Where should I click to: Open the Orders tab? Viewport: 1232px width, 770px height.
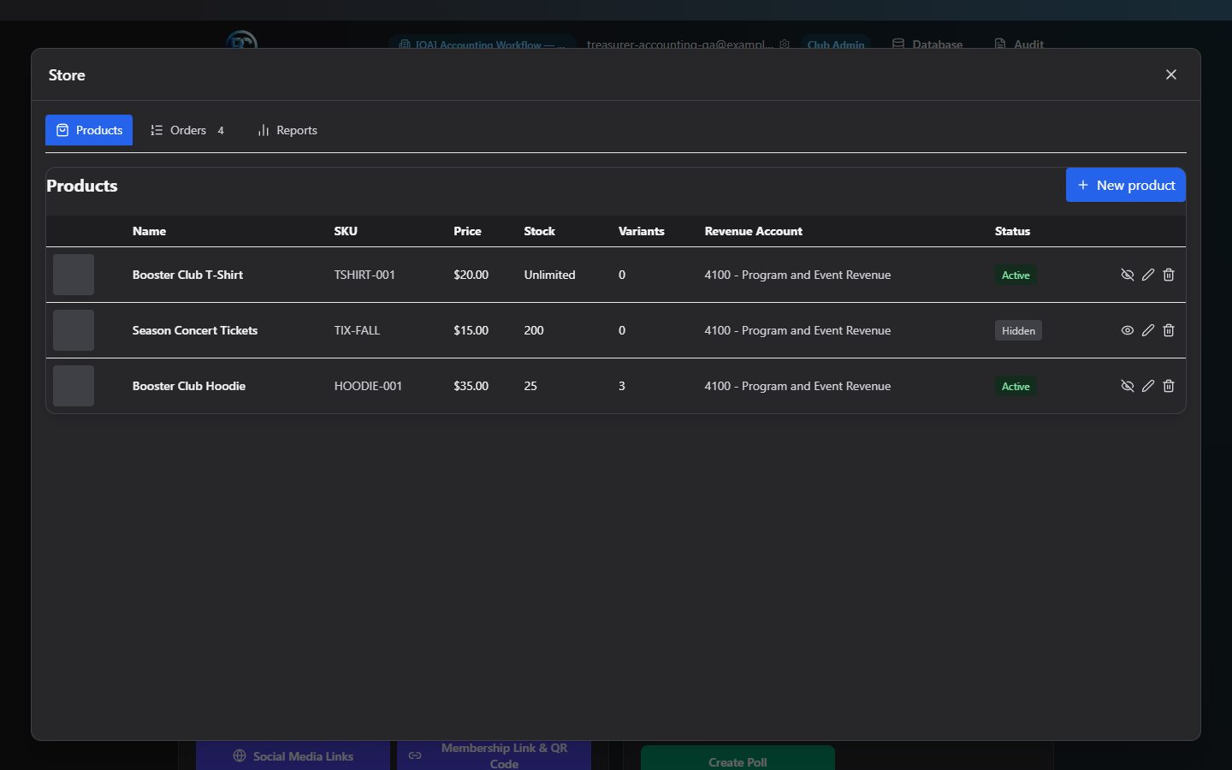coord(188,130)
